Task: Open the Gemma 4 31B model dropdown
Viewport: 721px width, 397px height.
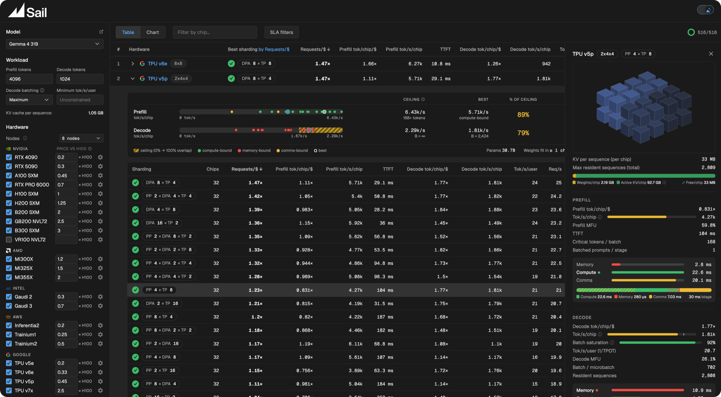Action: (54, 44)
